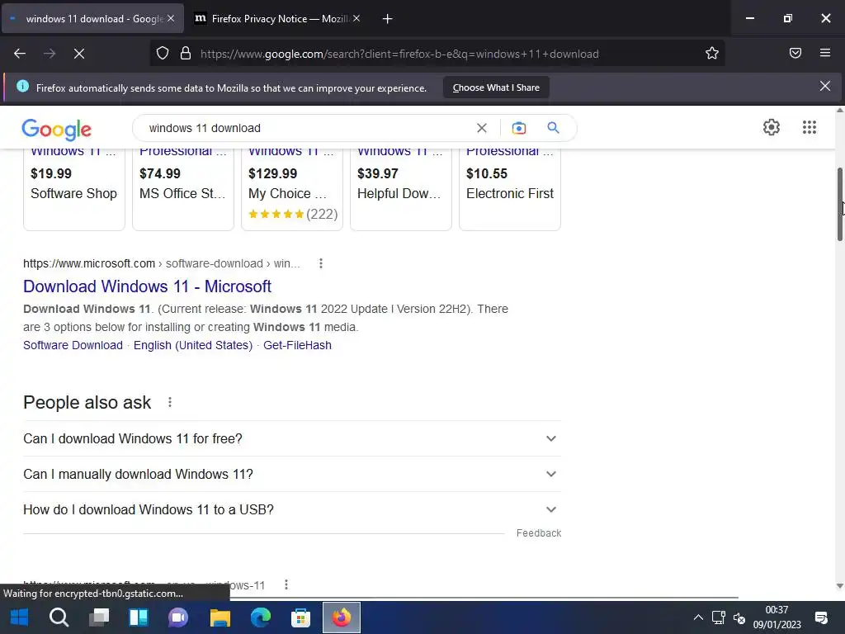
Task: Close the windows 11 download tab
Action: [x=171, y=18]
